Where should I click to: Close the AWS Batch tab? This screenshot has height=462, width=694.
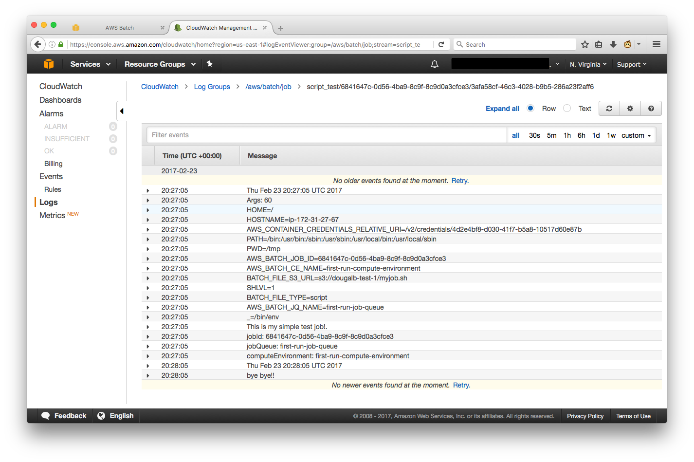click(163, 28)
